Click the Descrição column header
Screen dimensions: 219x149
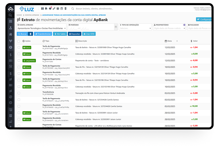point(81,41)
